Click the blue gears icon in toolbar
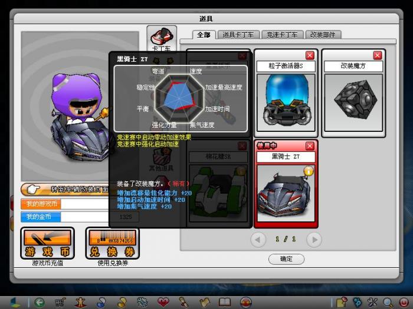Image resolution: width=413 pixels, height=309 pixels. tap(357, 303)
